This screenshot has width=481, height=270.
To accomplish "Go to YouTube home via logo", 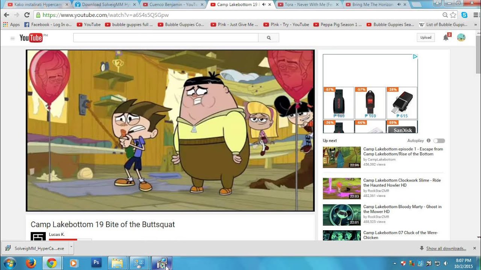I will 31,37.
